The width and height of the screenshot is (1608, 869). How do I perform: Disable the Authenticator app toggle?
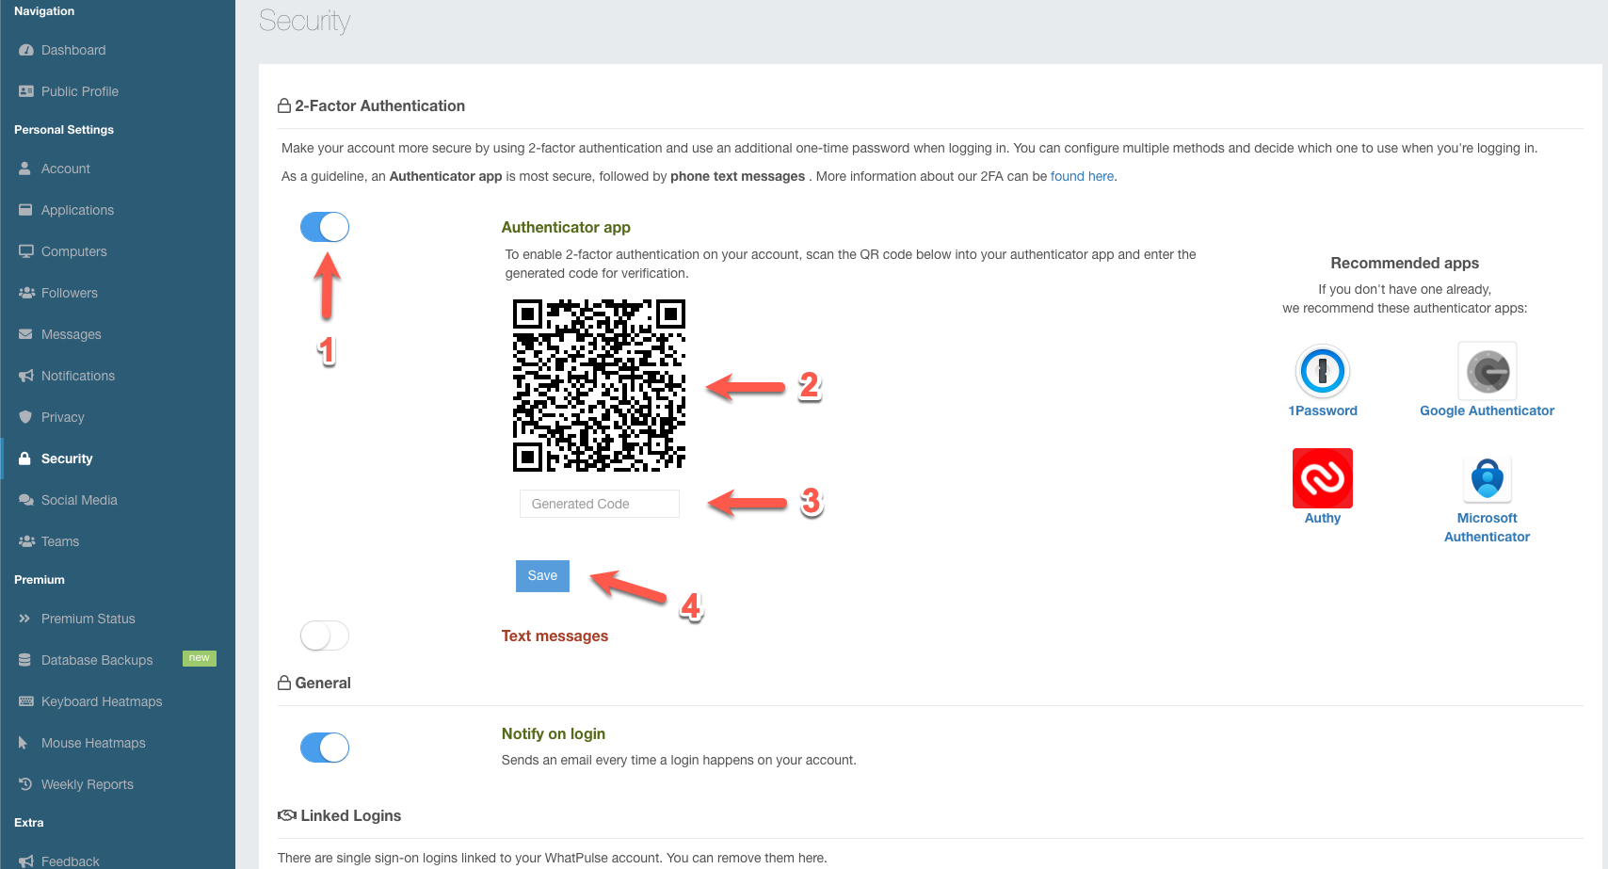click(325, 227)
